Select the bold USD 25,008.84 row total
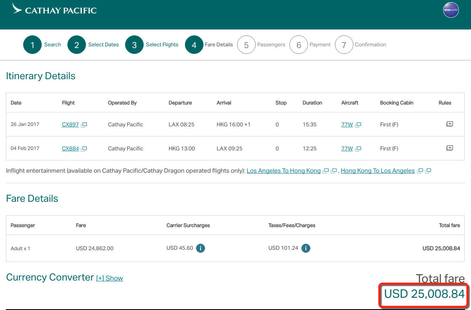This screenshot has width=471, height=310. point(441,249)
